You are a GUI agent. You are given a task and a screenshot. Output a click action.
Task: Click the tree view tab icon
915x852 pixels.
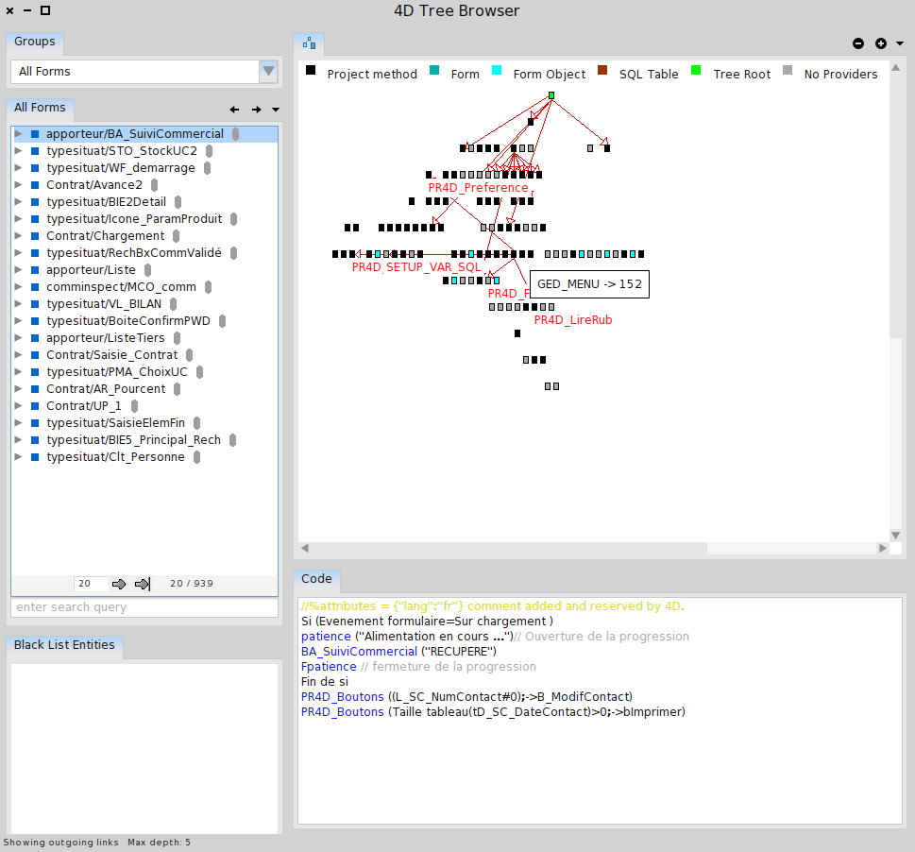[309, 43]
